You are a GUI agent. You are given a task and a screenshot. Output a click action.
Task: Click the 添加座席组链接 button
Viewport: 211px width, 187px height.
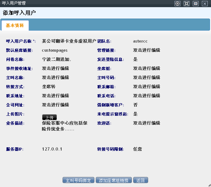(114, 180)
